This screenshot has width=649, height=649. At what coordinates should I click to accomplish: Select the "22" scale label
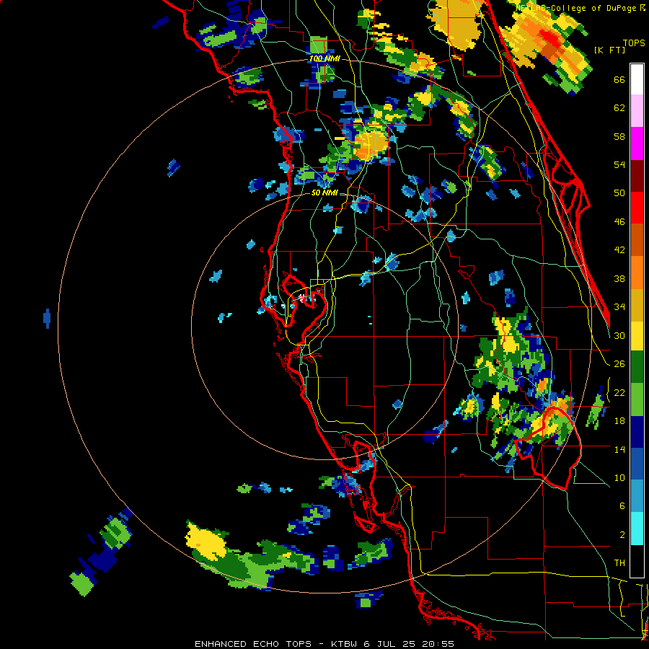[619, 392]
